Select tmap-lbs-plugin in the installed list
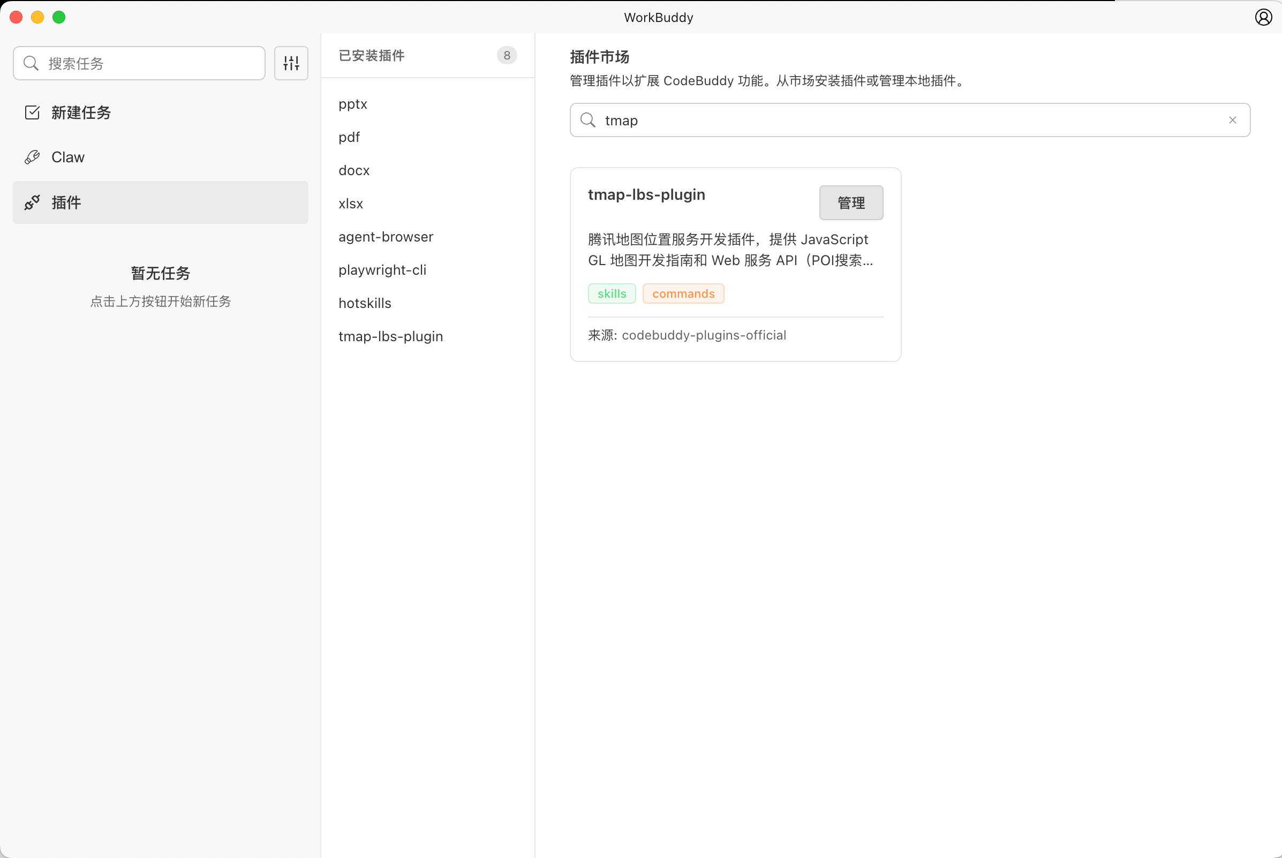This screenshot has height=858, width=1282. tap(391, 336)
